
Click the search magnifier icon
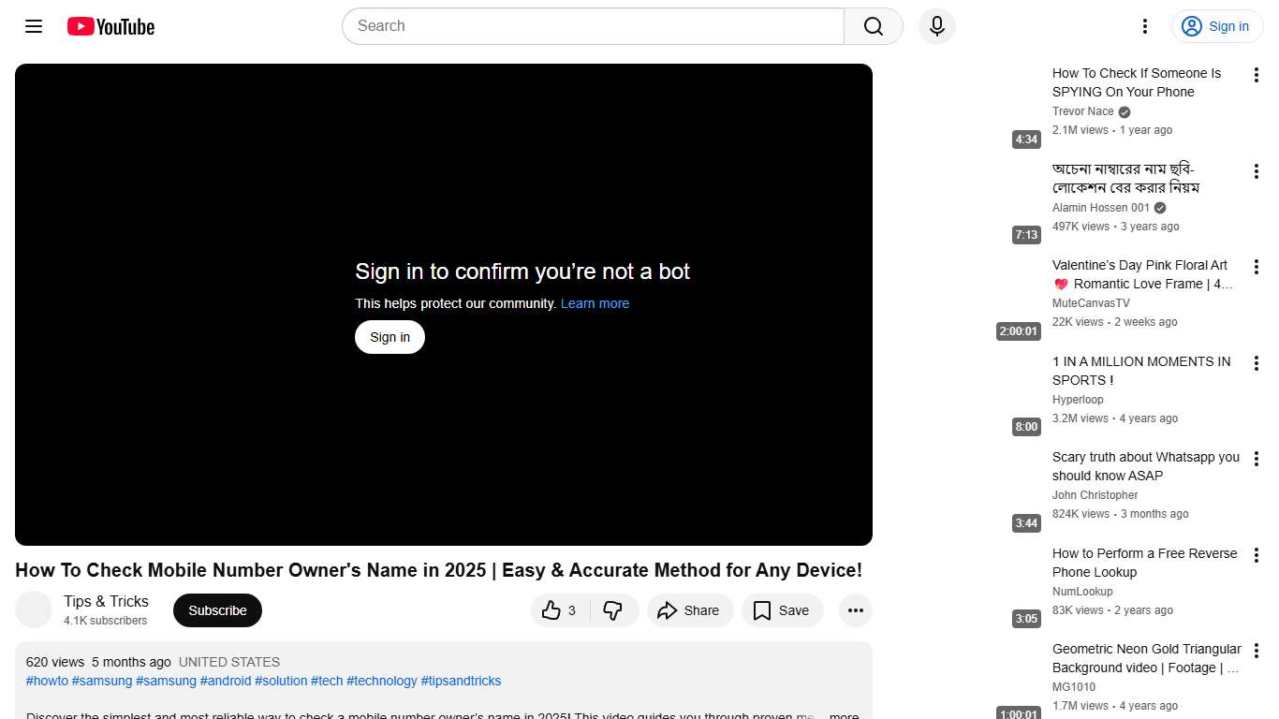872,26
